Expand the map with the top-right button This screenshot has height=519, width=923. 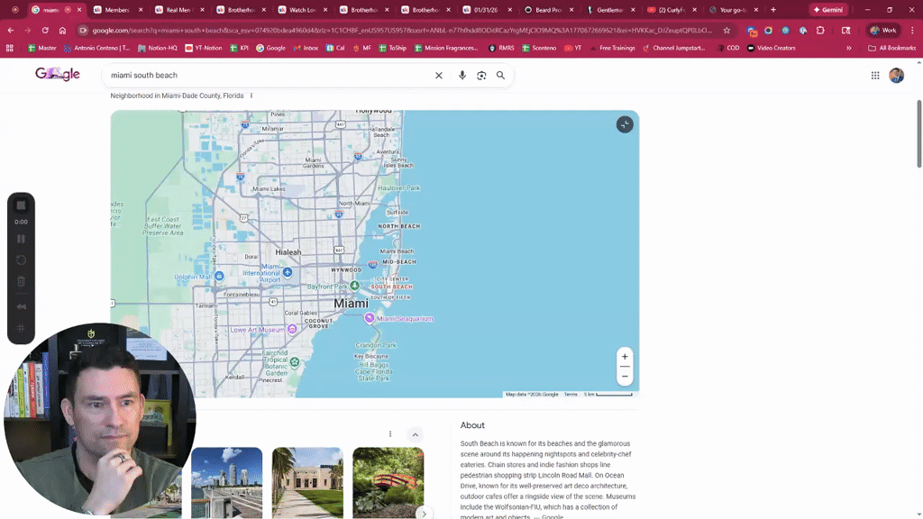(x=625, y=124)
